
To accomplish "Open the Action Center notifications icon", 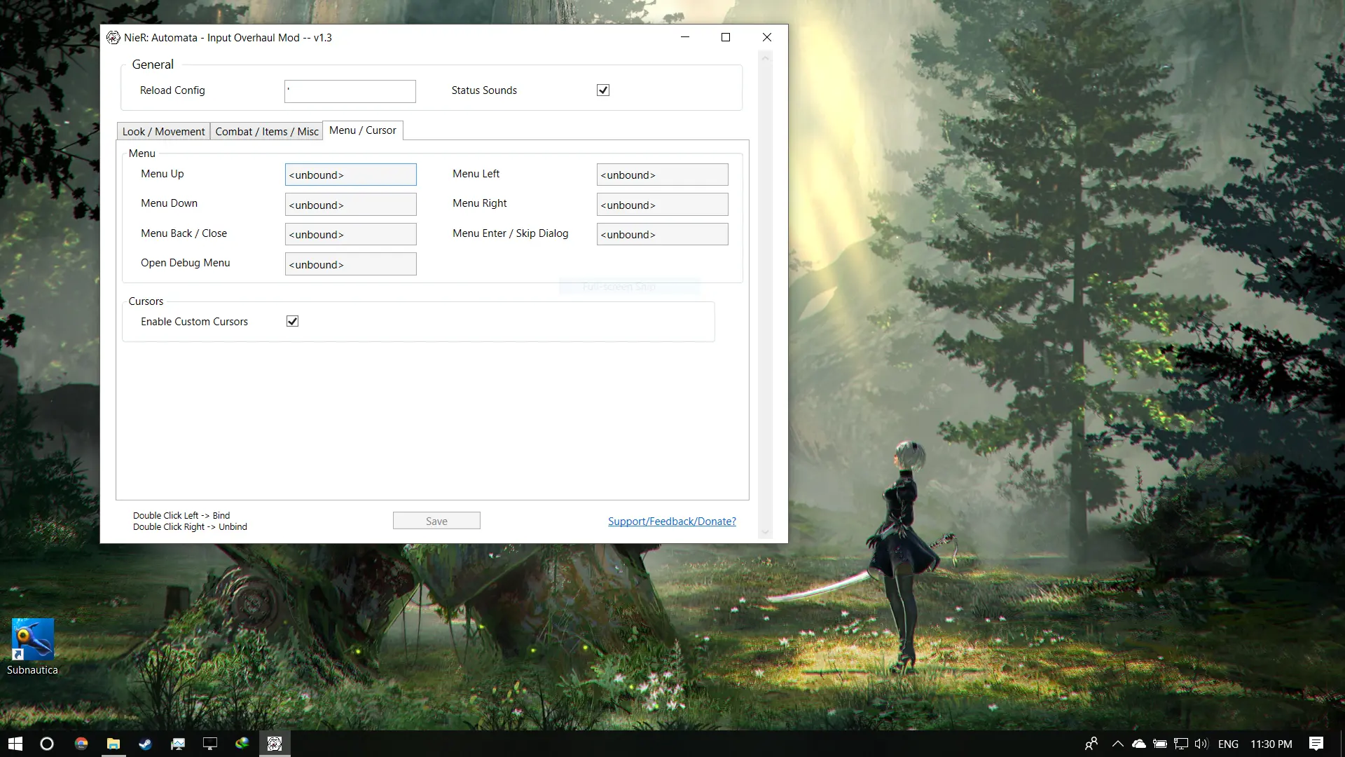I will (x=1316, y=744).
